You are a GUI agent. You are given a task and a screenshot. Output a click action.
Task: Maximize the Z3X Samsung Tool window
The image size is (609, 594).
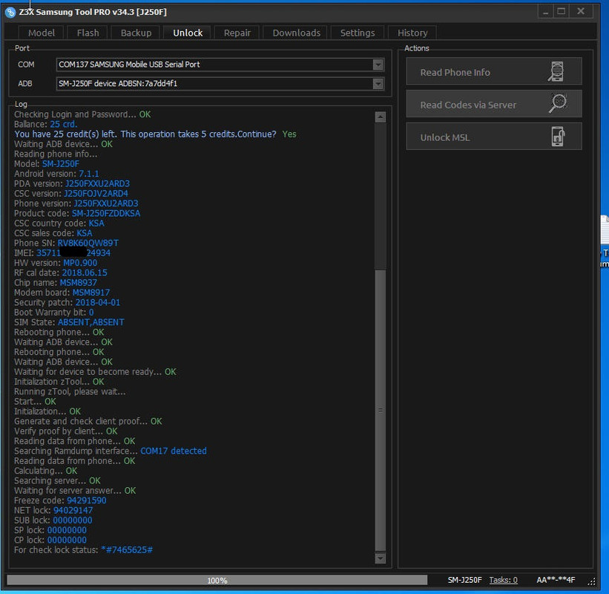562,12
